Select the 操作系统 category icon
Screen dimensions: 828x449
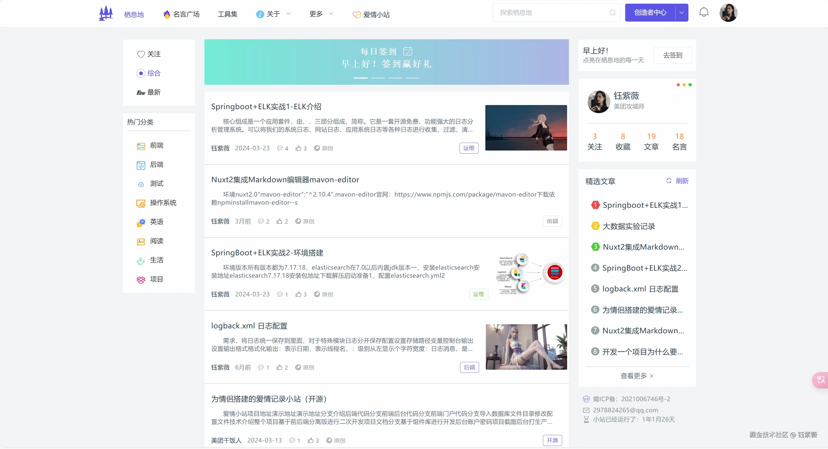point(141,203)
